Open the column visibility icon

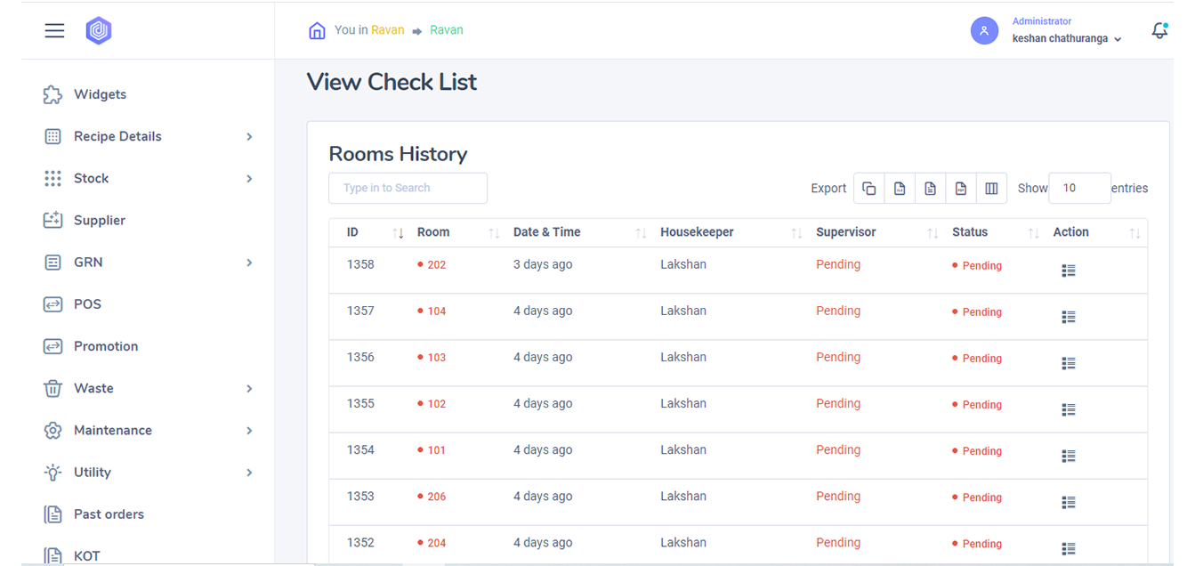coord(991,189)
